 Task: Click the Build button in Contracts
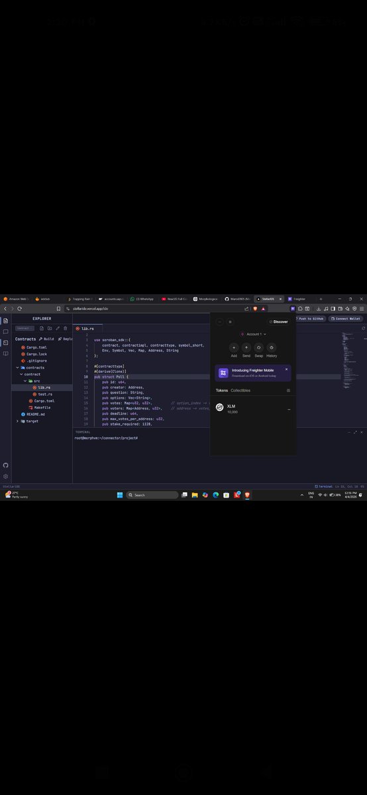pos(47,339)
